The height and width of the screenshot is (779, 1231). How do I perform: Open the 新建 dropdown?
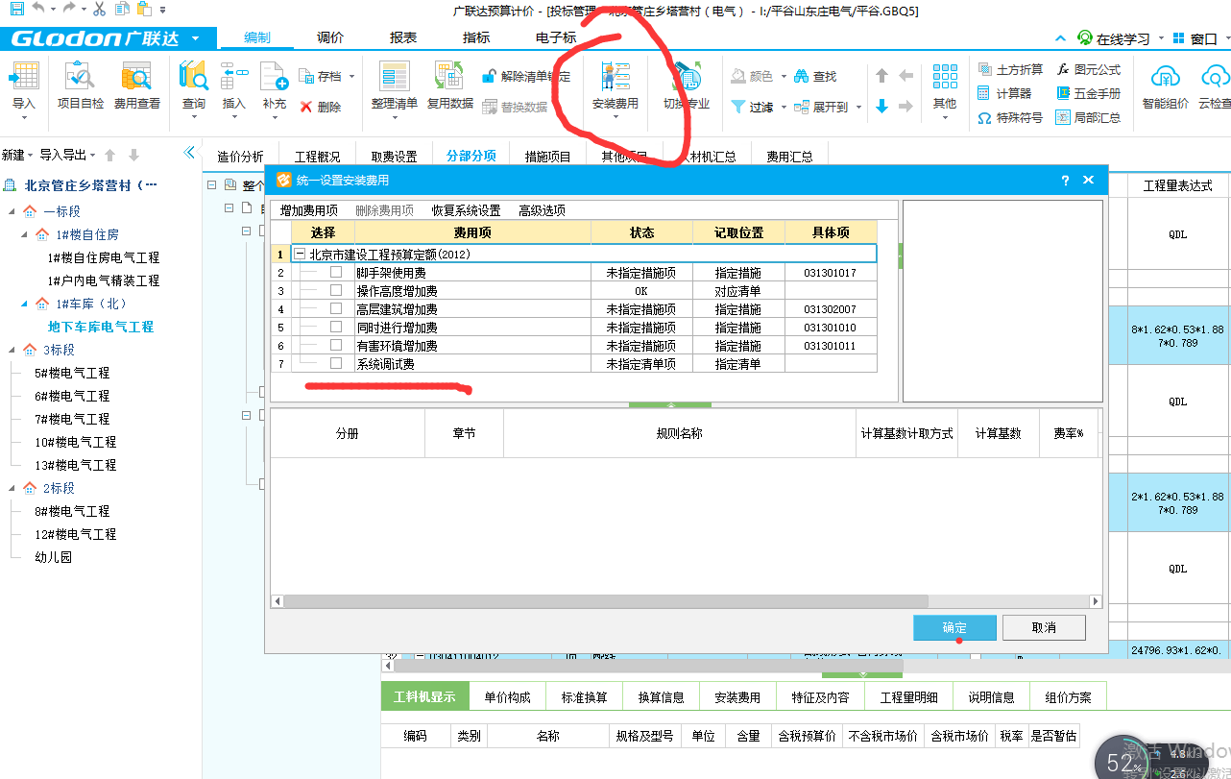point(17,155)
